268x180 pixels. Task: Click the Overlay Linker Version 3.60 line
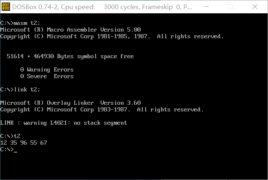click(71, 103)
